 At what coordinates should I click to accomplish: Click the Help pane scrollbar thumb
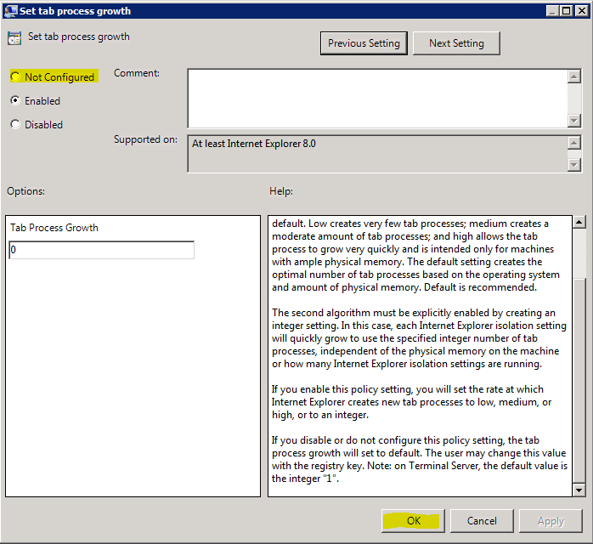[x=579, y=381]
